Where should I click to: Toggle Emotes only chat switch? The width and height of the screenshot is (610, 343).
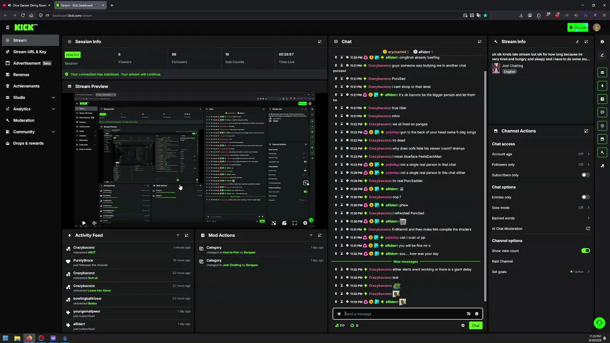coord(586,197)
